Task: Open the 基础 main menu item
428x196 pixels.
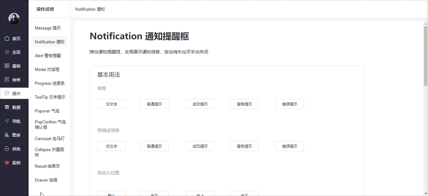Action: pyautogui.click(x=14, y=66)
